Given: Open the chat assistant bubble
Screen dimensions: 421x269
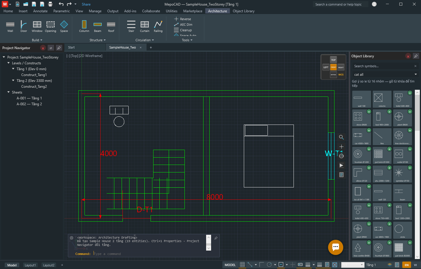Looking at the screenshot, I should point(336,247).
